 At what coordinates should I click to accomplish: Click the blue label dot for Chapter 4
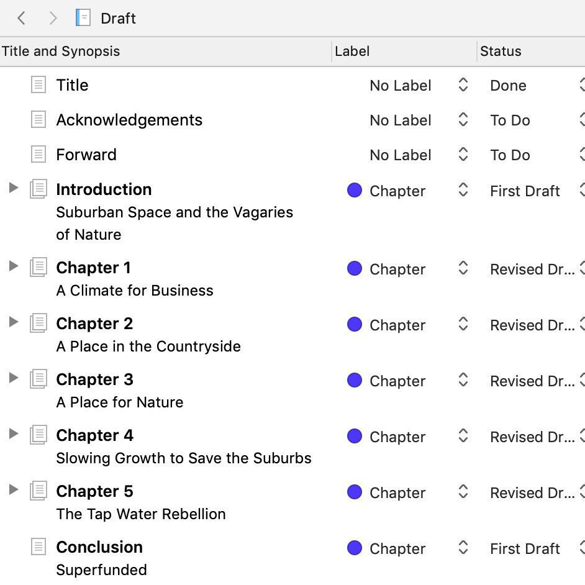coord(355,437)
